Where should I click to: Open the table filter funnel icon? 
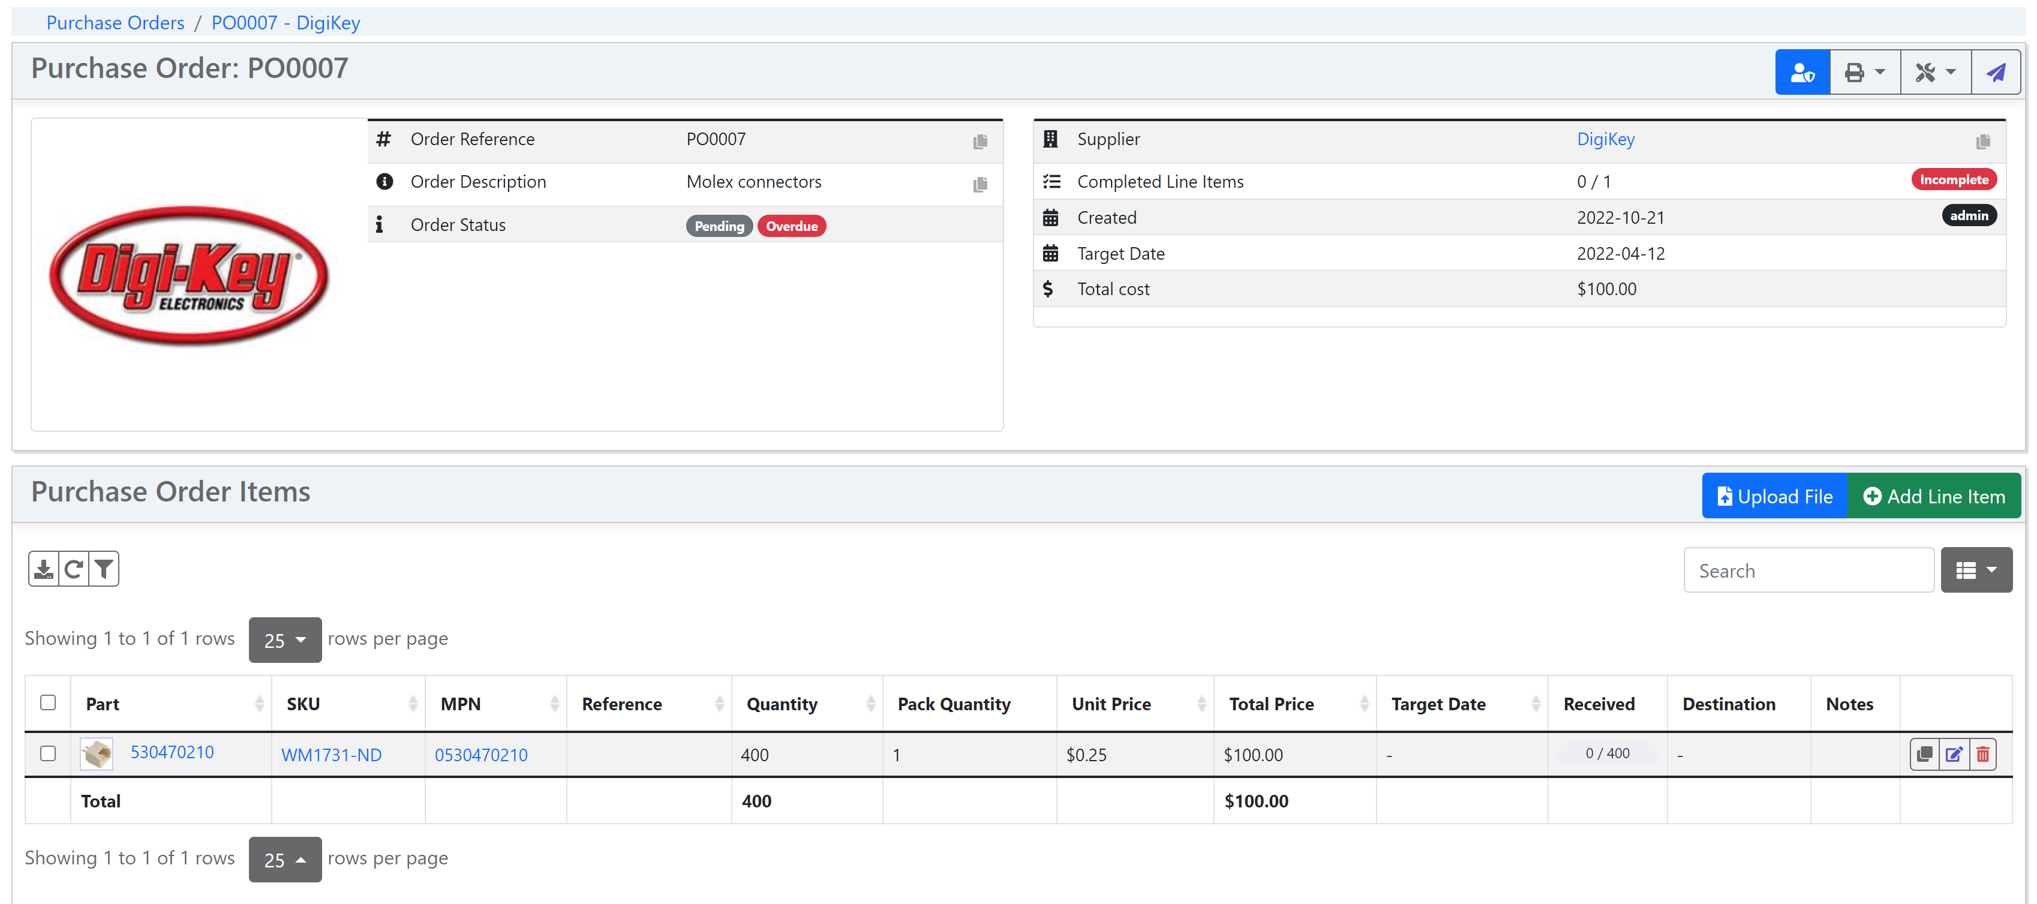coord(104,569)
